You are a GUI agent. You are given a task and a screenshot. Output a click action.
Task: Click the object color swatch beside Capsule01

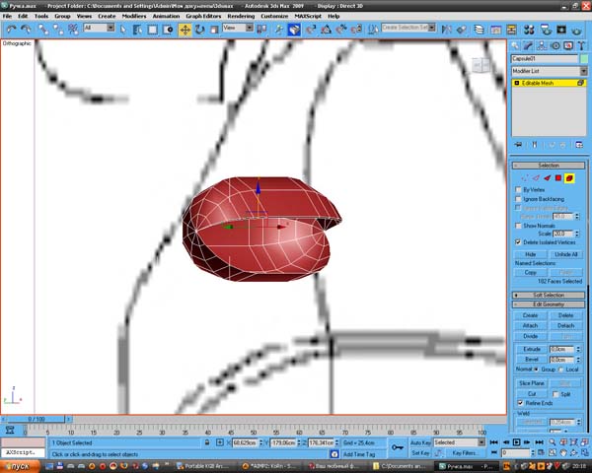point(583,59)
